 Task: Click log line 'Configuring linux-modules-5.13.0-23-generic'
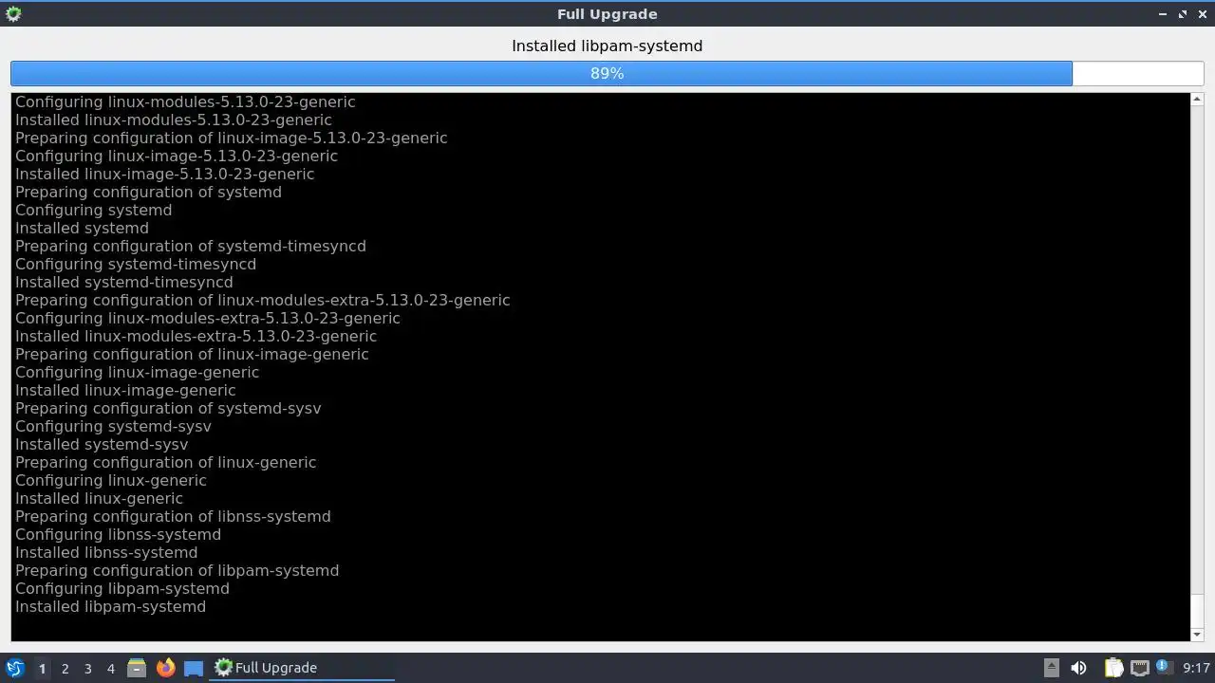point(185,102)
